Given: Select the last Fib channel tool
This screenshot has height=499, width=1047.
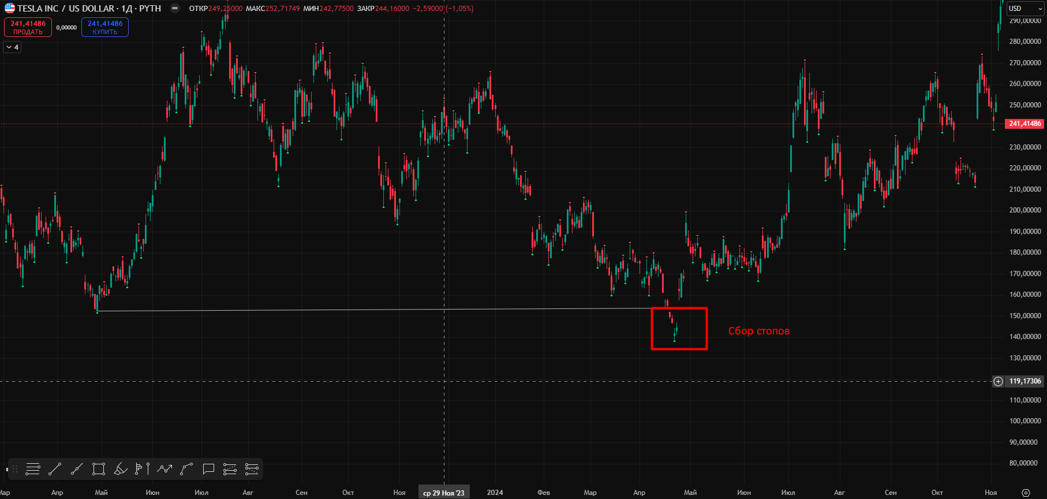Looking at the screenshot, I should click(x=252, y=469).
